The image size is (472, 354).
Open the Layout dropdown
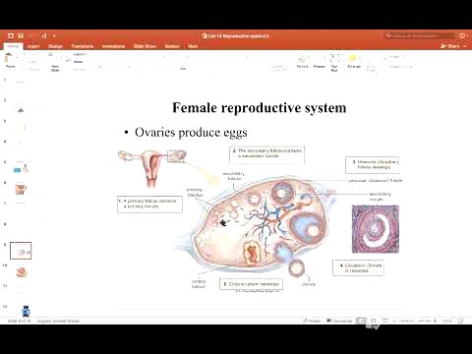coord(80,54)
